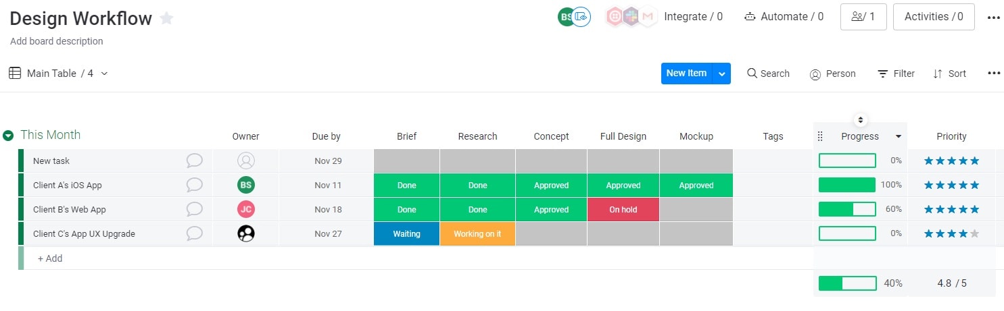Open the Automate menu
The image size is (1004, 311).
784,17
